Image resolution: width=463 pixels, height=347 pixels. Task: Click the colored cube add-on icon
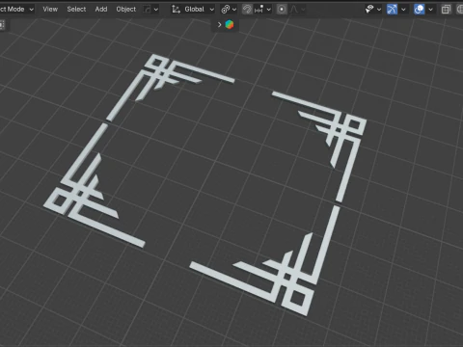click(230, 24)
